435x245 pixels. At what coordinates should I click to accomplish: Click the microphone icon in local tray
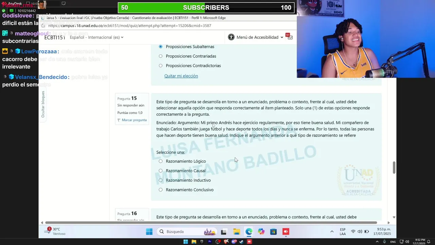tap(384, 242)
